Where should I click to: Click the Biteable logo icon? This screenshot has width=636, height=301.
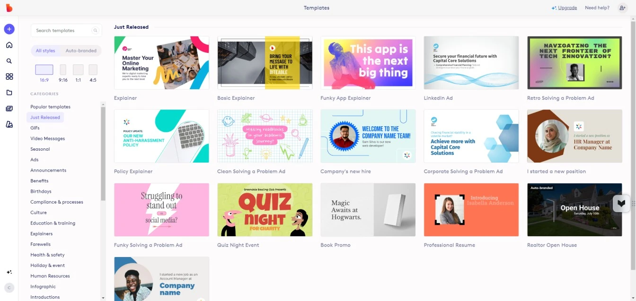[9, 8]
